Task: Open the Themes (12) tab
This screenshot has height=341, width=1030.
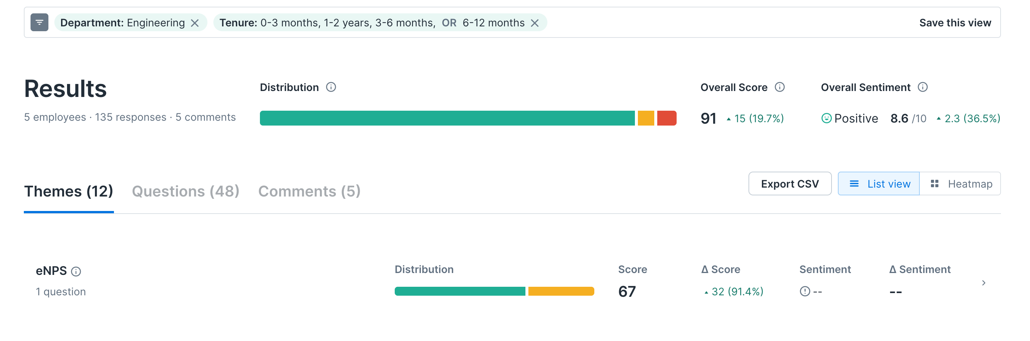Action: point(69,191)
